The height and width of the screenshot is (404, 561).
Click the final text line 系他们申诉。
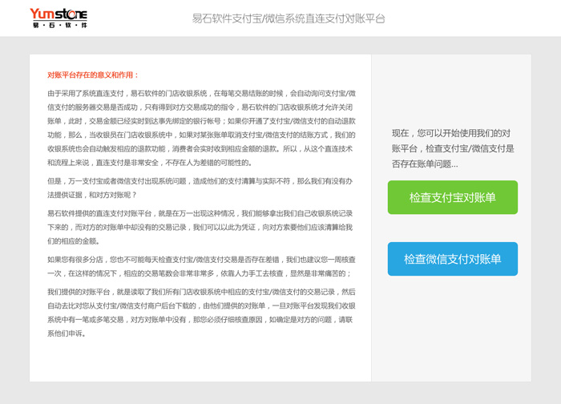pyautogui.click(x=67, y=333)
